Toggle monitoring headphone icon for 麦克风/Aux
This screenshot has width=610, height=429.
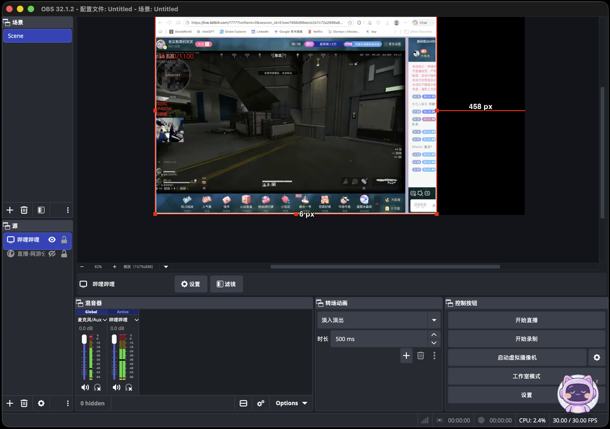[98, 387]
